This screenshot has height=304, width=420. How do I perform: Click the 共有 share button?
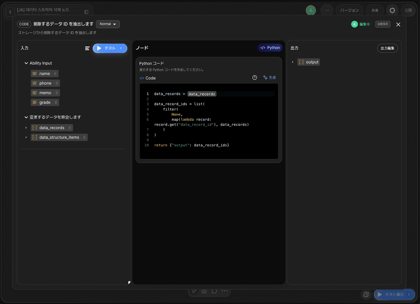click(375, 10)
